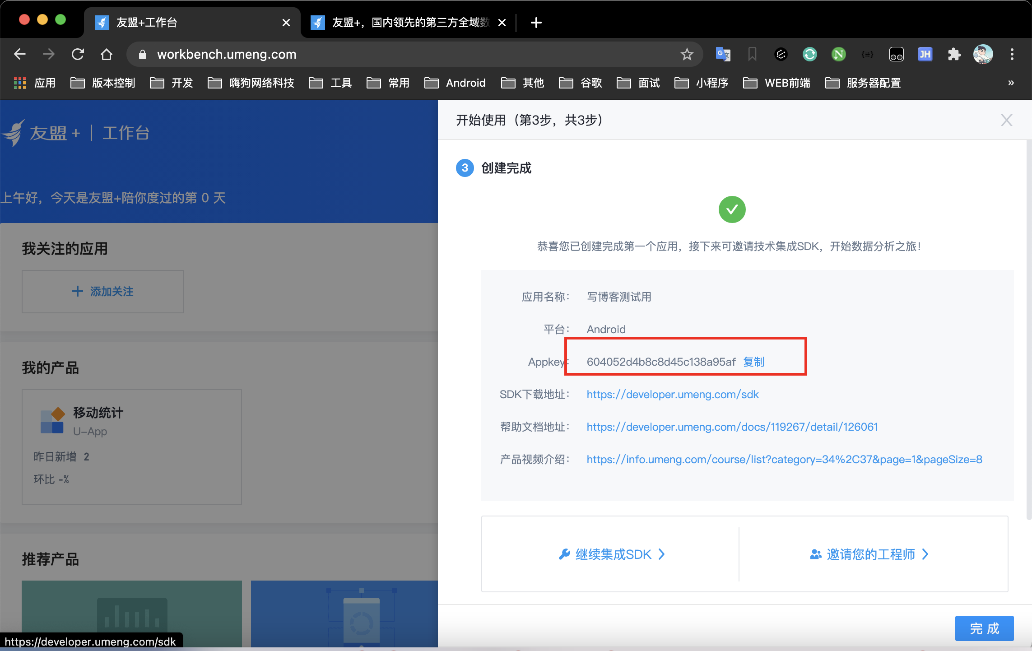Open 版本控制 bookmark folder

[103, 83]
